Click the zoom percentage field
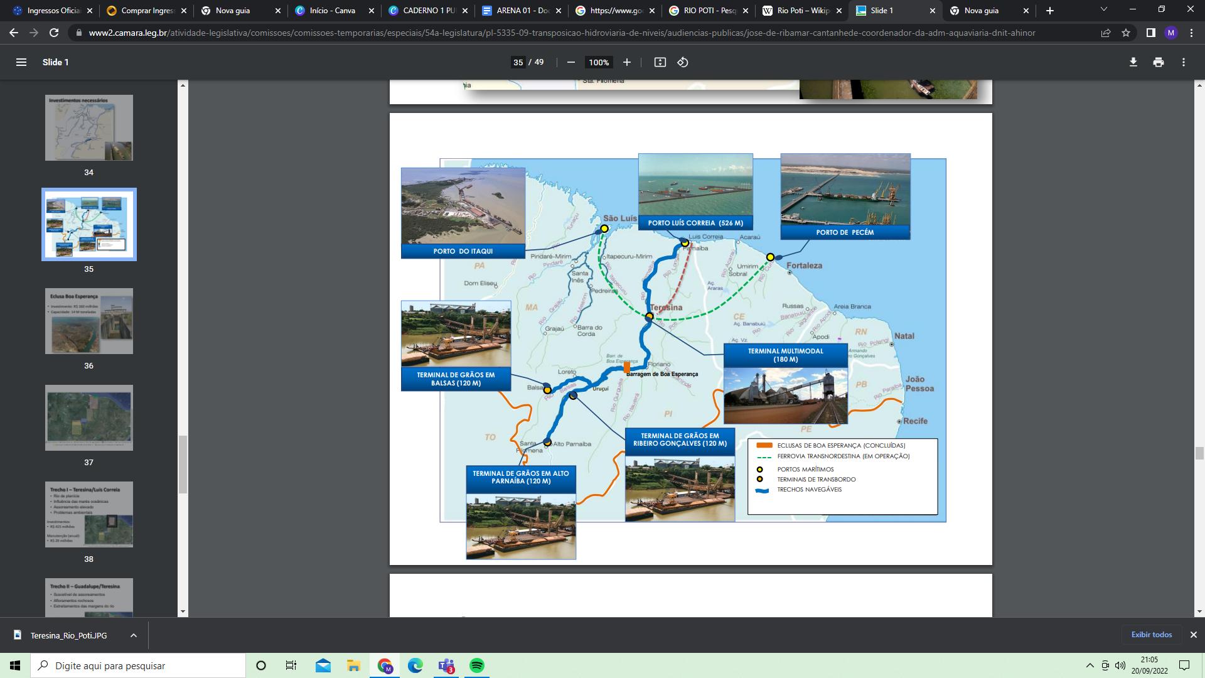 [x=598, y=62]
